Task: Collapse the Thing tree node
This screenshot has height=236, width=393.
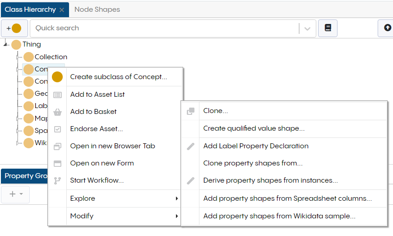Action: tap(5, 44)
